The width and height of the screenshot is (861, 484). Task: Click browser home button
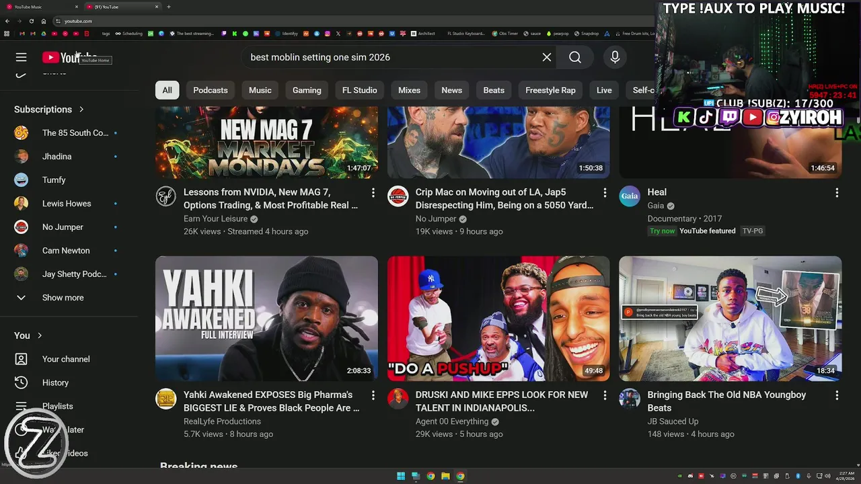(x=44, y=21)
